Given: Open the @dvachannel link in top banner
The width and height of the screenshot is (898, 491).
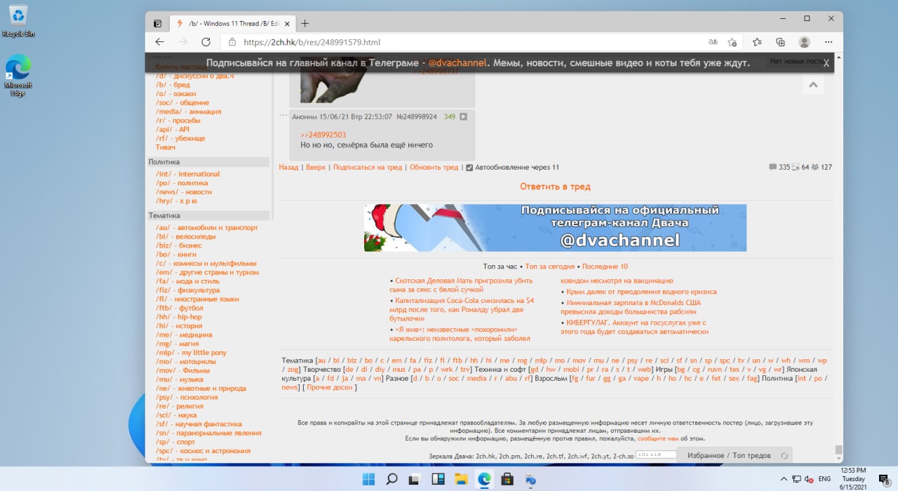Looking at the screenshot, I should tap(457, 63).
